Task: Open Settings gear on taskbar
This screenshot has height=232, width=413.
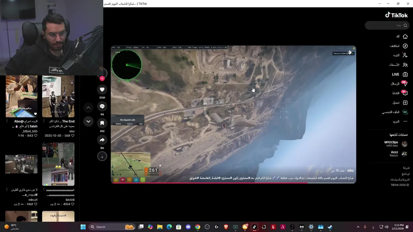Action: click(x=311, y=227)
